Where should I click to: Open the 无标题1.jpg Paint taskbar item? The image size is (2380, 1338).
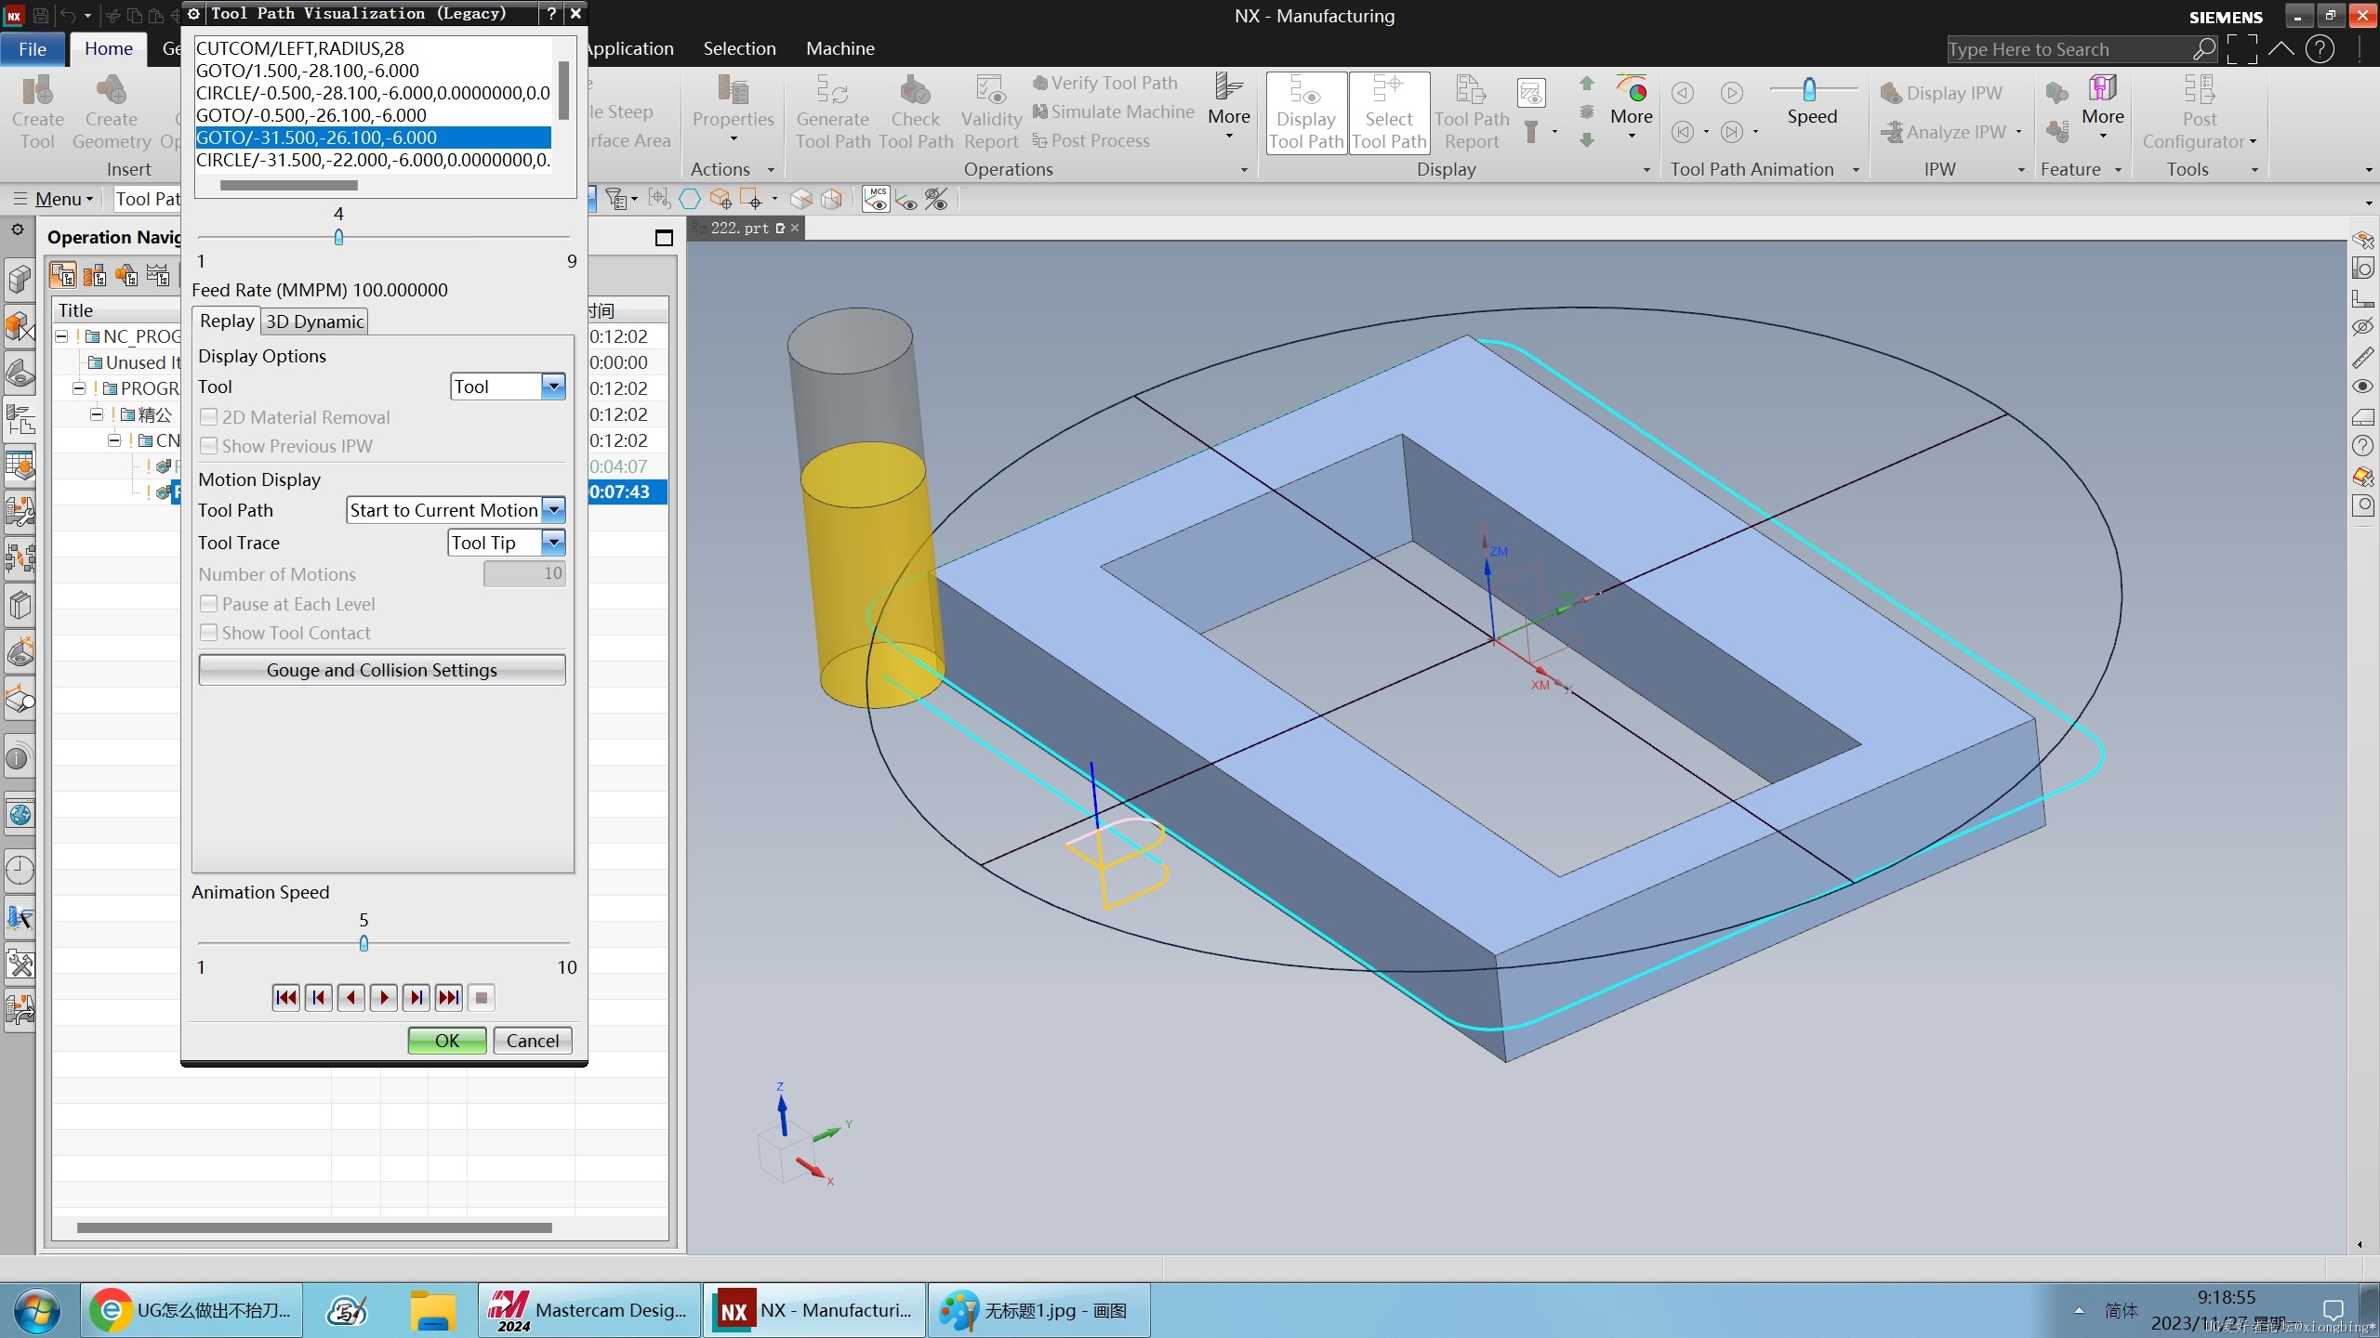pyautogui.click(x=1038, y=1310)
